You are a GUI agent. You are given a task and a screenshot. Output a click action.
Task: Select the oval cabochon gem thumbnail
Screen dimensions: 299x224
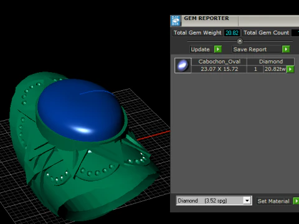(x=183, y=65)
